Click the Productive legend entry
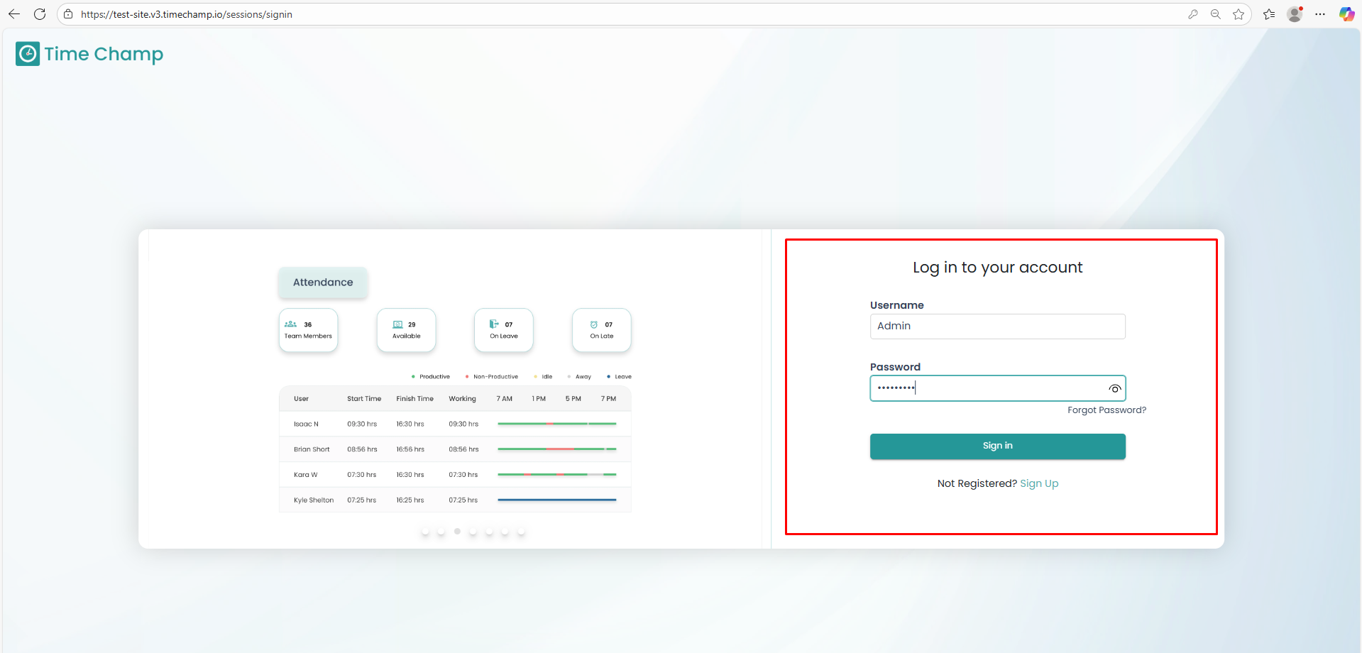Viewport: 1362px width, 653px height. coord(431,377)
